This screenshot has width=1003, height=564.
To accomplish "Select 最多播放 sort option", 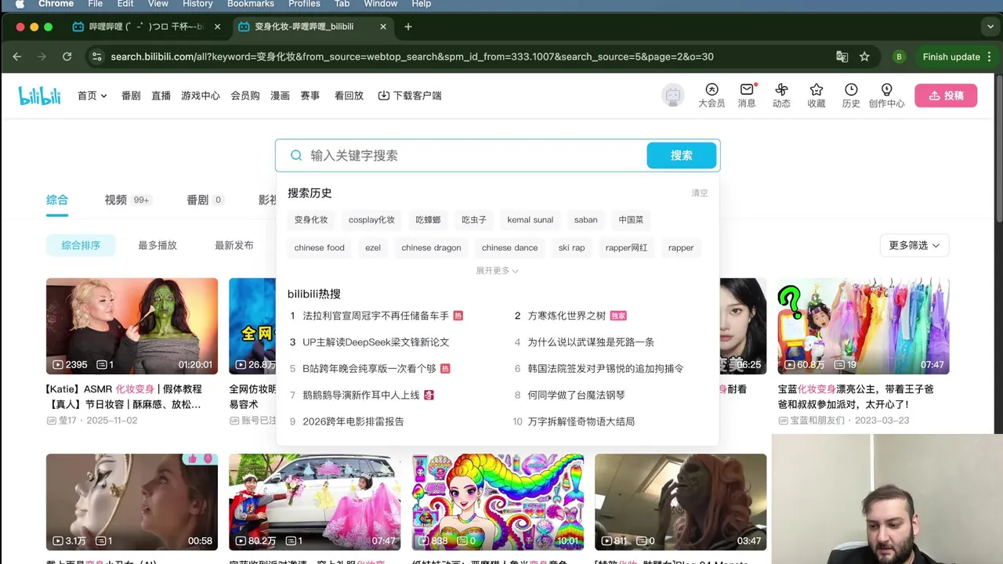I will pyautogui.click(x=158, y=245).
